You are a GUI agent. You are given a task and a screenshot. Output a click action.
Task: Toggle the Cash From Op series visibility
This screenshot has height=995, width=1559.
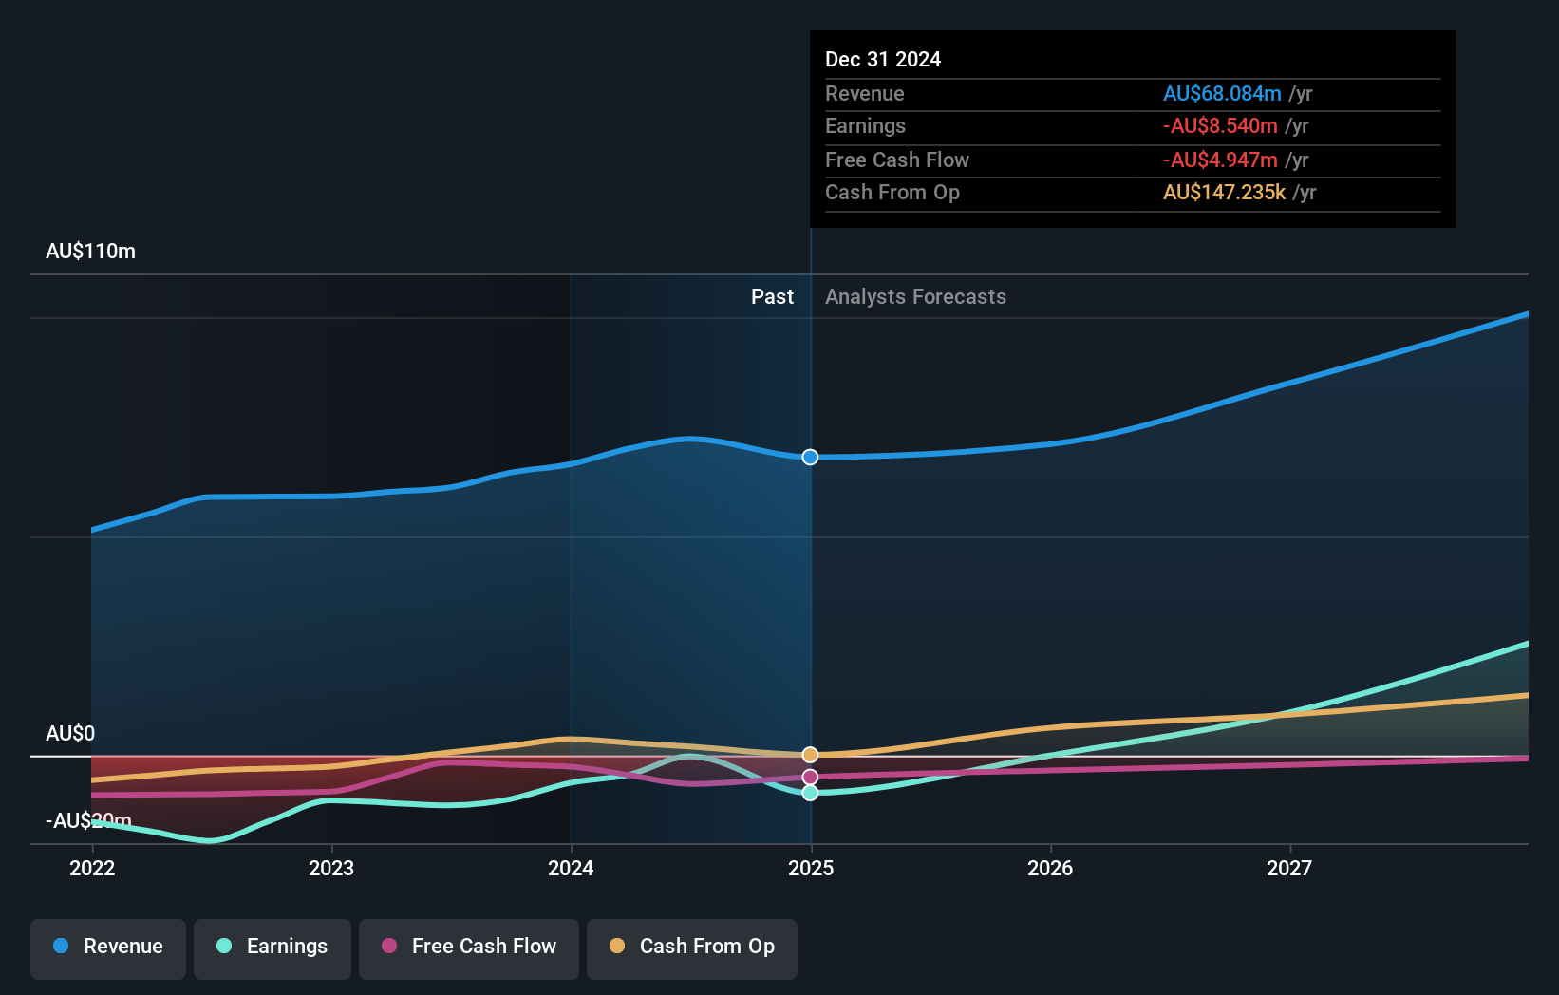(x=691, y=947)
